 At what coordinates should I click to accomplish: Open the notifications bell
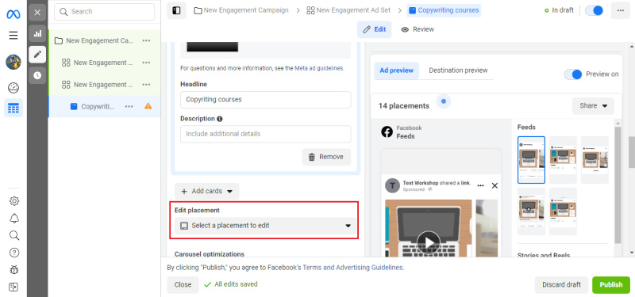click(14, 219)
